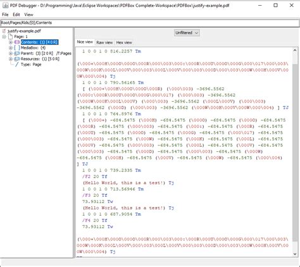The width and height of the screenshot is (300, 267).
Task: Close the PDF Debugger window
Action: click(292, 5)
